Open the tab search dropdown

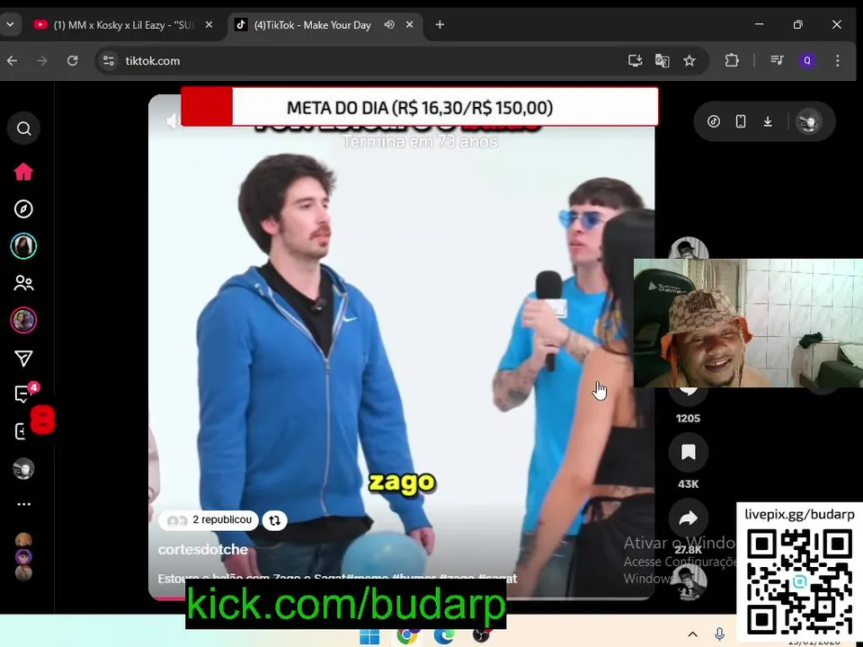10,25
